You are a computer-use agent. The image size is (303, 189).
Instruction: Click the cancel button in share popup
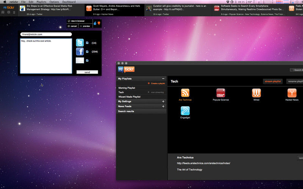click(72, 26)
